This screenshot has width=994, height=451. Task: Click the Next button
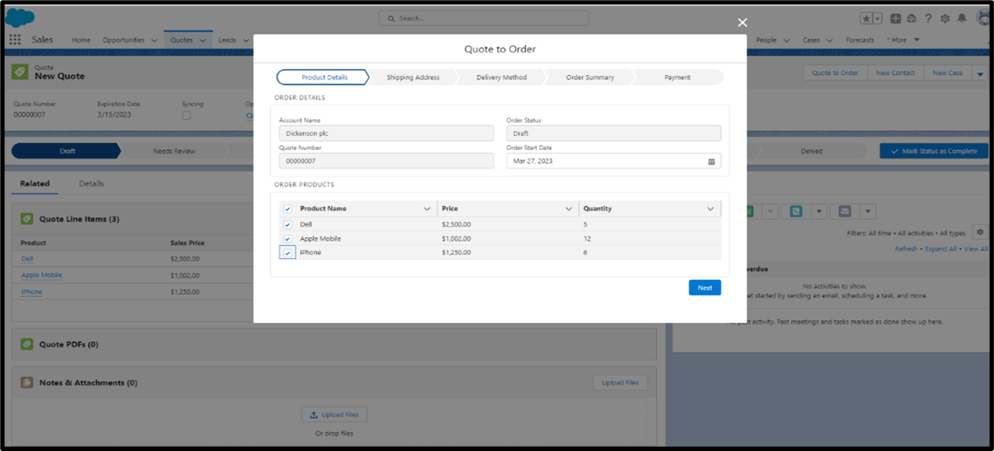pos(704,288)
